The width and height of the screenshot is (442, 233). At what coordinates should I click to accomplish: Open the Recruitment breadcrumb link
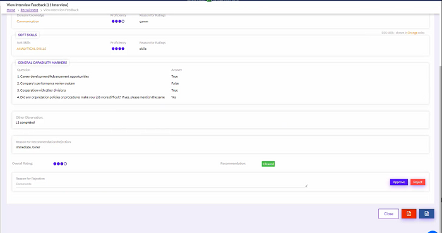coord(29,10)
